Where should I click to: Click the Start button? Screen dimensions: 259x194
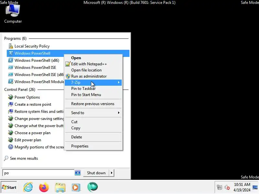[9, 188]
